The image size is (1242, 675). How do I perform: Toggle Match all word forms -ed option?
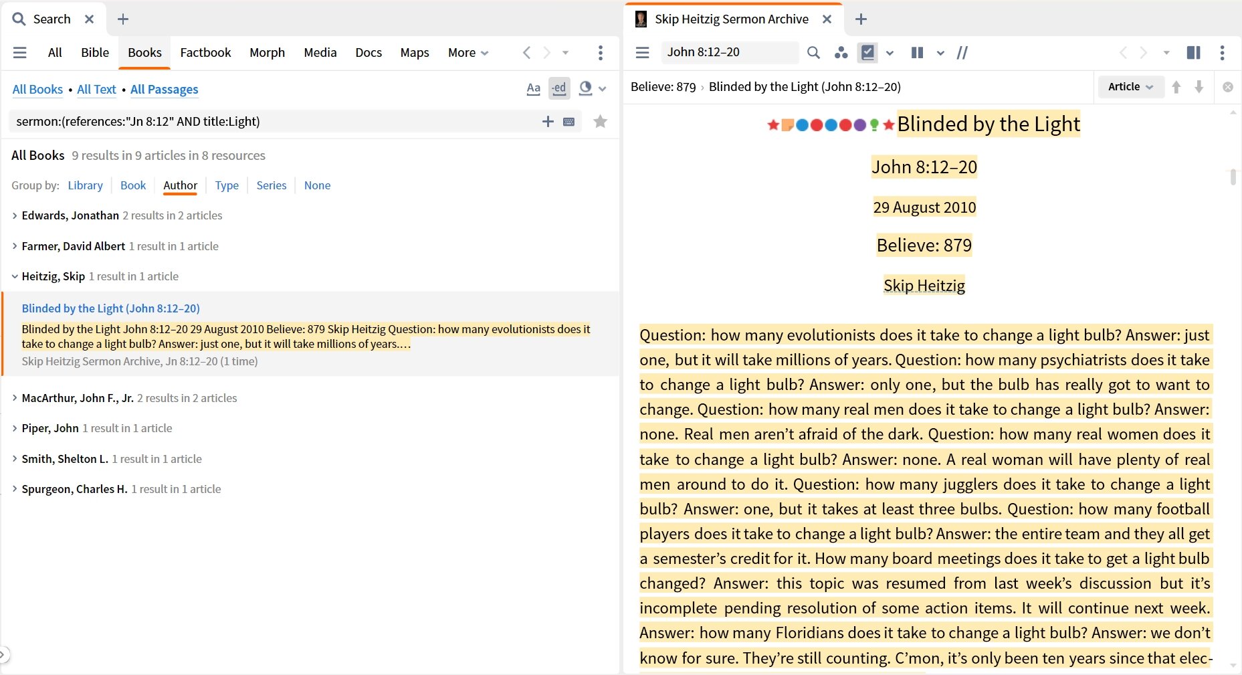(x=559, y=88)
